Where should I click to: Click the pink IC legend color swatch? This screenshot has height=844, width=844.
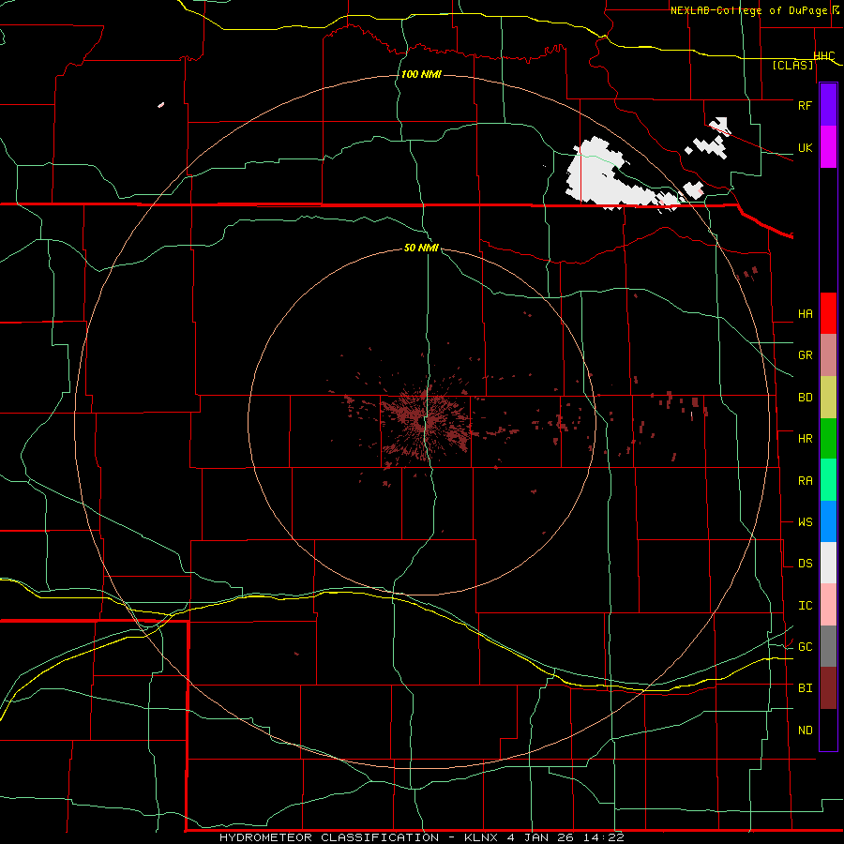(x=828, y=605)
